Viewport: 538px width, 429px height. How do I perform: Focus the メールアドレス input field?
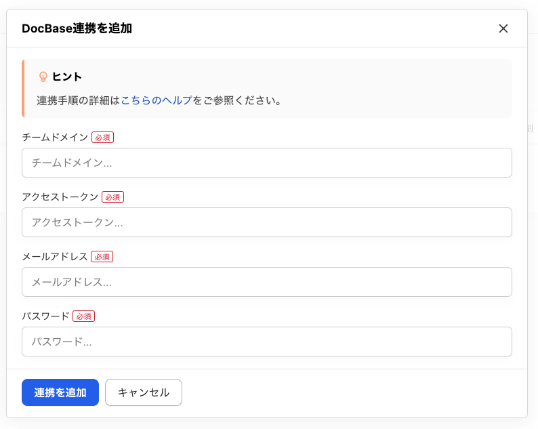266,282
